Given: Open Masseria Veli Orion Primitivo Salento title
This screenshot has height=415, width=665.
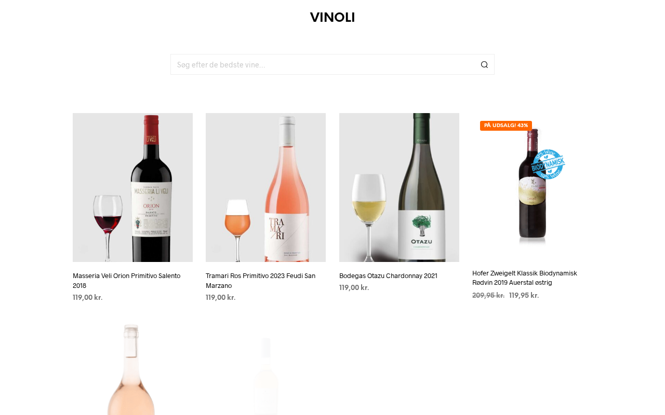Looking at the screenshot, I should pyautogui.click(x=126, y=281).
